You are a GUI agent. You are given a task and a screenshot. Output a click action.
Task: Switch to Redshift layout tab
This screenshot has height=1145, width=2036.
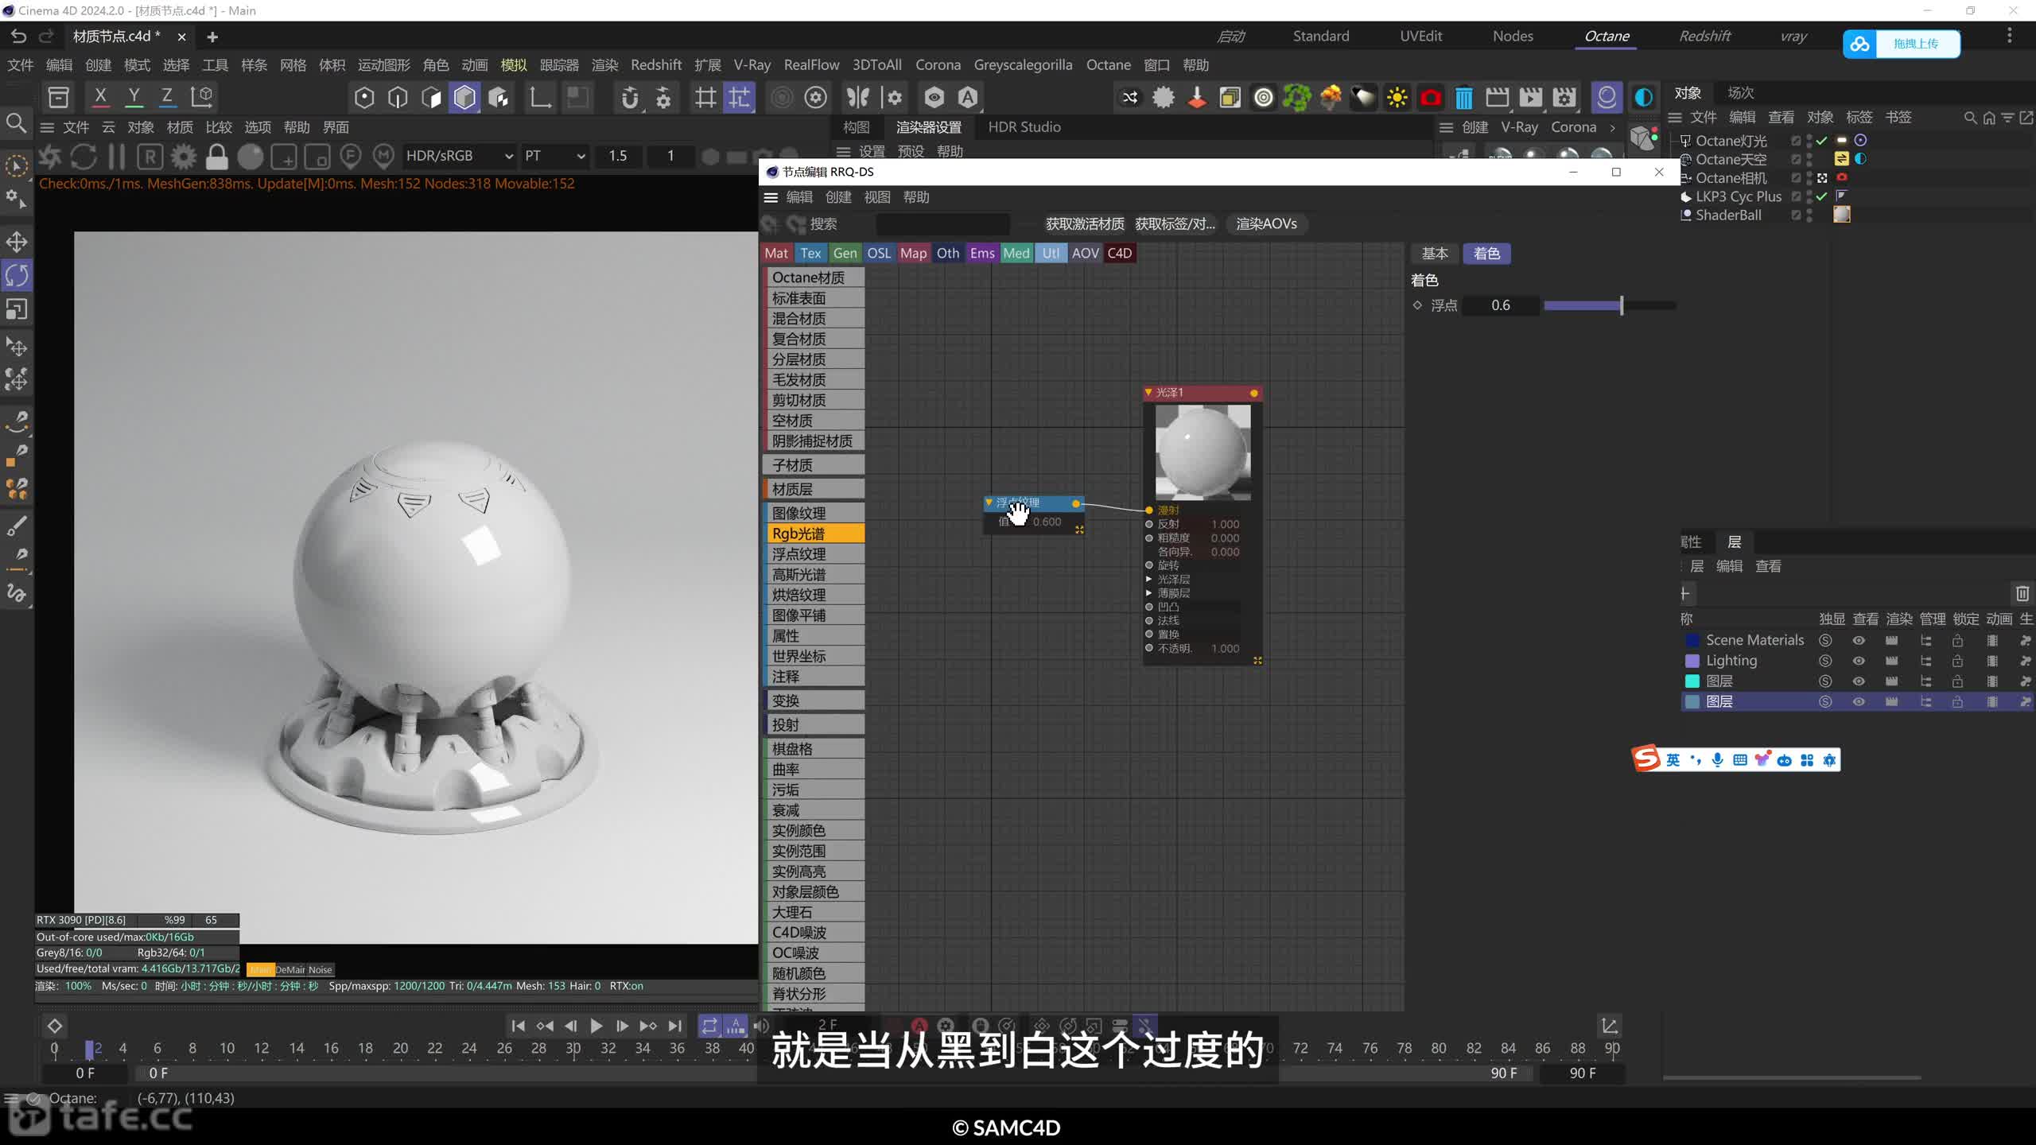1704,36
